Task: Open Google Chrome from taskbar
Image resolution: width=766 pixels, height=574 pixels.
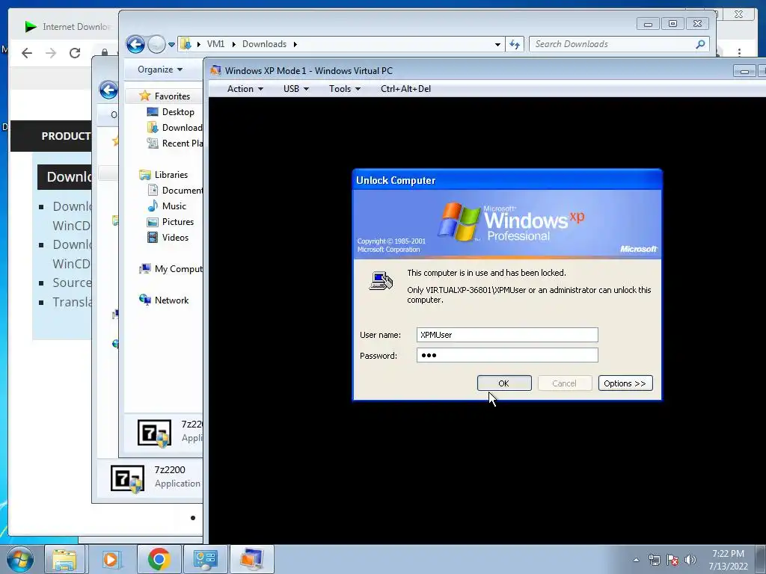Action: coord(159,559)
